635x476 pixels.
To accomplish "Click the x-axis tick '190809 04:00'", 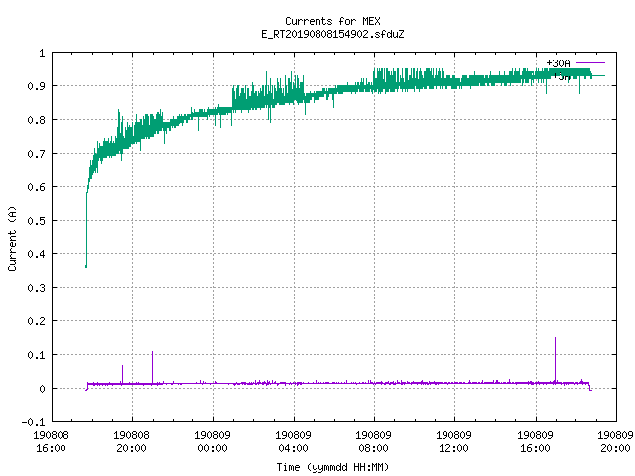I will pos(294,441).
